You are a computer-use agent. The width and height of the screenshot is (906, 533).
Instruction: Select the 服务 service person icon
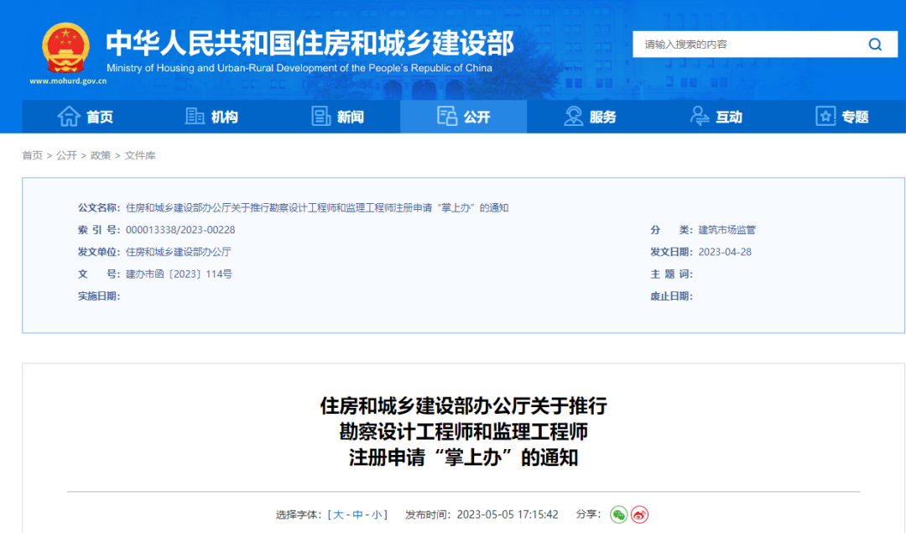point(573,116)
